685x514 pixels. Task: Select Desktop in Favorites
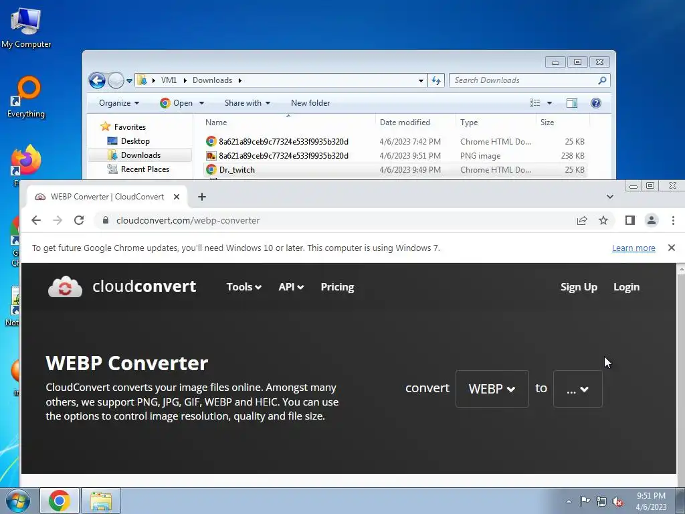click(x=135, y=141)
